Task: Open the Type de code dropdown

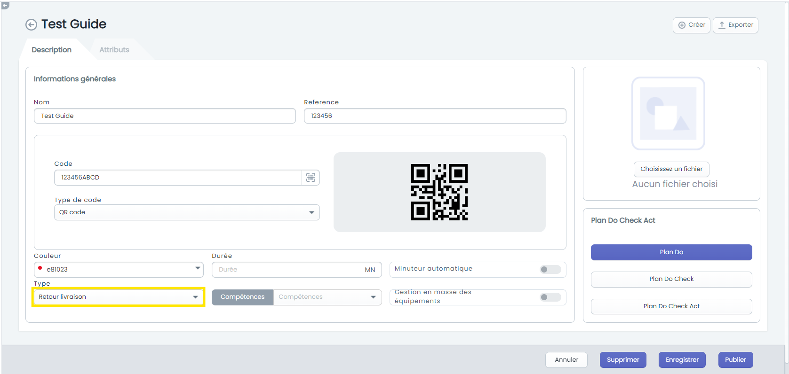Action: [187, 212]
